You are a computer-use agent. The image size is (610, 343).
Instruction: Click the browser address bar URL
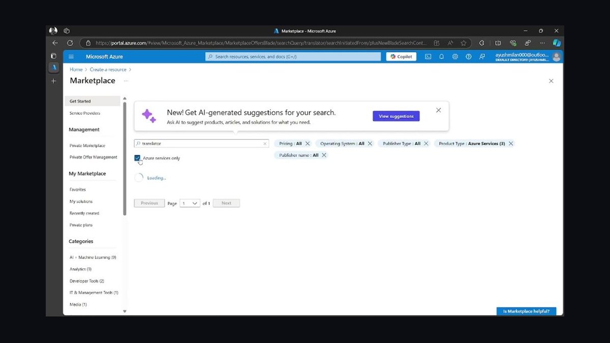tap(261, 43)
